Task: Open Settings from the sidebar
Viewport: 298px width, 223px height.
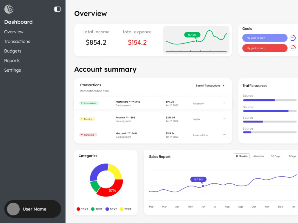Action: (x=13, y=70)
